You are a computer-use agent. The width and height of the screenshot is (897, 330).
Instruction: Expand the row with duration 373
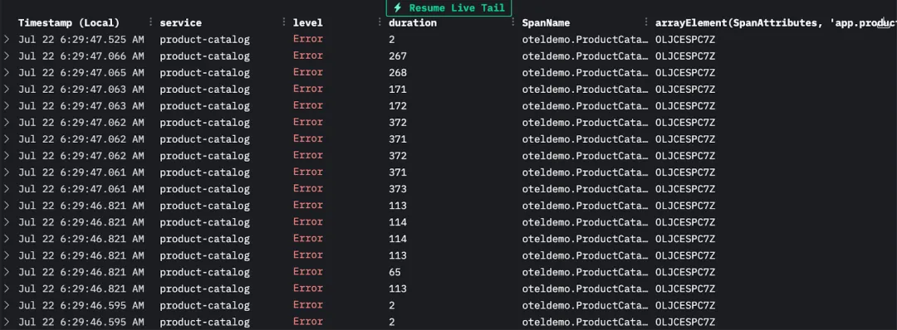point(7,188)
